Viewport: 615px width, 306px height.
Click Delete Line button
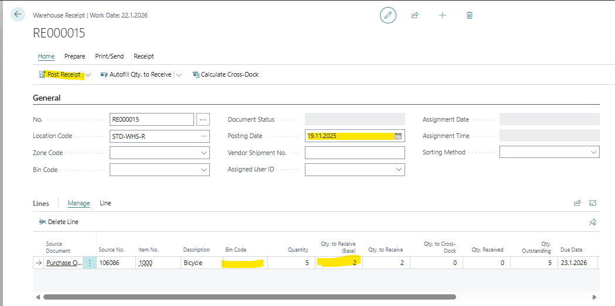pos(59,222)
